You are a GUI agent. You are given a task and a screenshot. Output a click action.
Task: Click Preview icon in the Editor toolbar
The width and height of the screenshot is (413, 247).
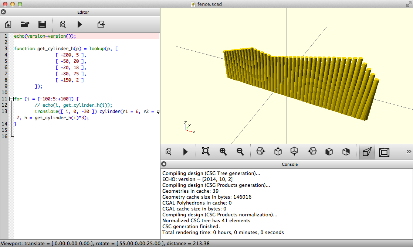[x=63, y=25]
